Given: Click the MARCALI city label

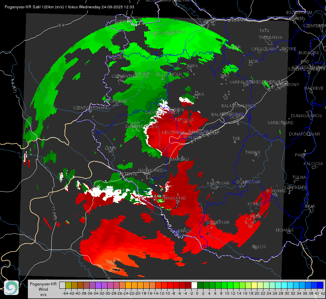Looking at the screenshot, I should [179, 159].
